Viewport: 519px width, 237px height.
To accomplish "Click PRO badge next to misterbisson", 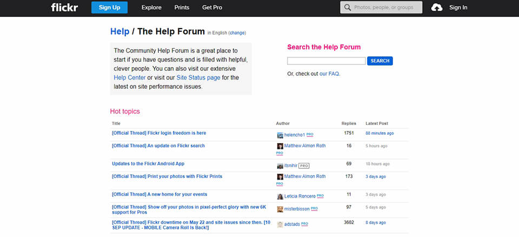I will pos(315,208).
